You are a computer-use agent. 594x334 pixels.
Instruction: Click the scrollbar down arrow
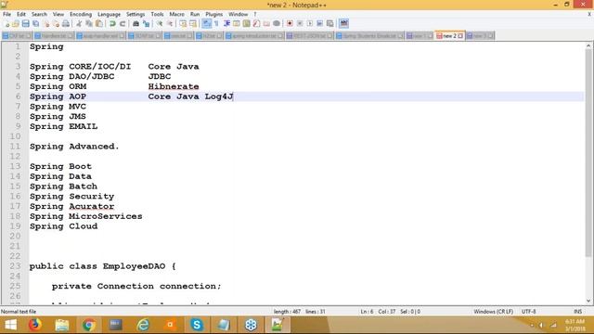pyautogui.click(x=588, y=301)
